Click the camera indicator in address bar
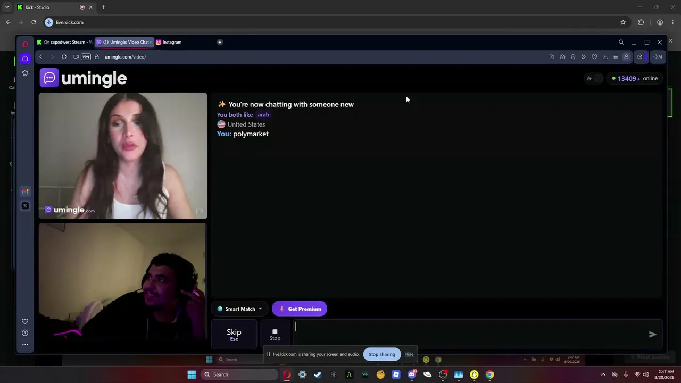Image resolution: width=681 pixels, height=383 pixels. [77, 57]
